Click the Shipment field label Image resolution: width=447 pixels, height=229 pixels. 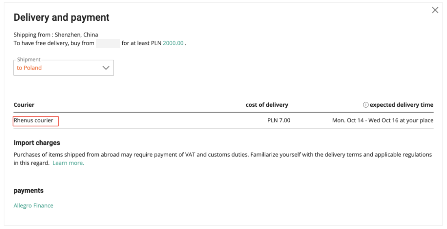click(x=28, y=60)
